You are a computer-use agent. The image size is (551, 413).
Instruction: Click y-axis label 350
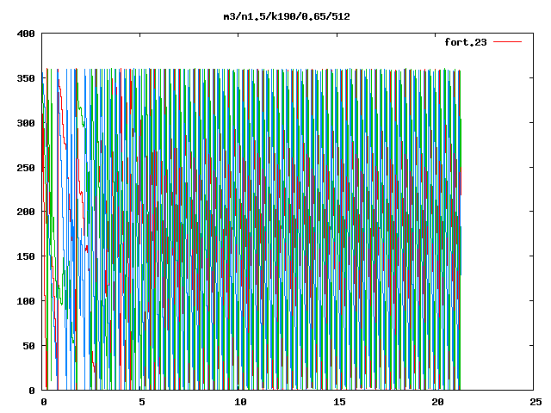(26, 78)
